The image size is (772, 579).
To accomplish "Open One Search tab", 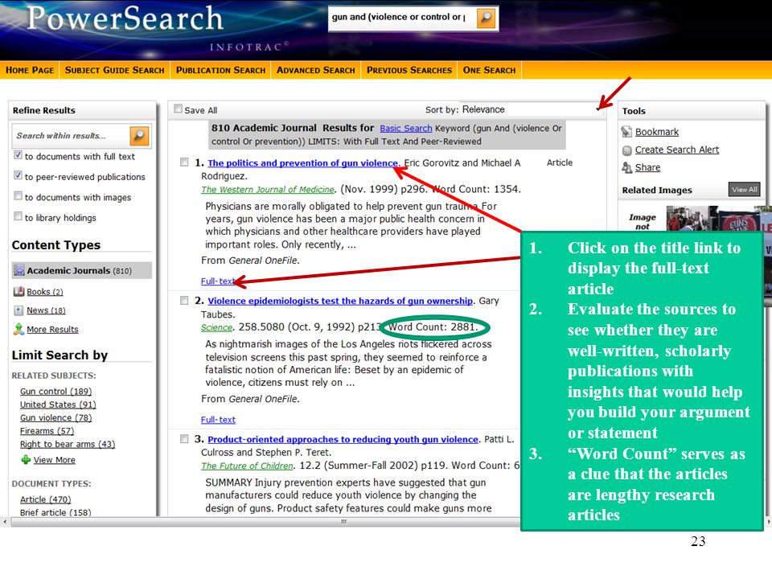I will [x=490, y=70].
